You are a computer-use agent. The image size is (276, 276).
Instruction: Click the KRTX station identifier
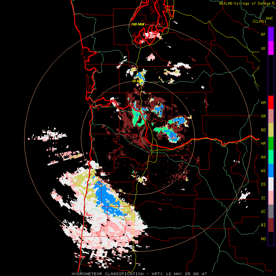point(157,274)
